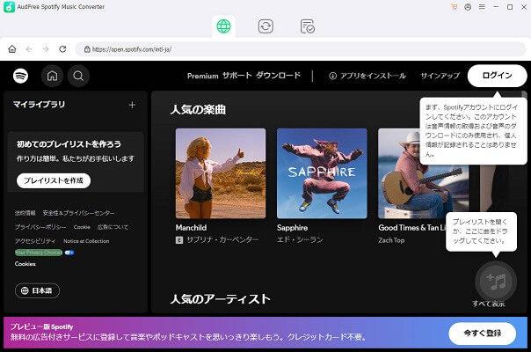Screen dimensions: 531x352
Task: Open the Cookie link
Action: pos(82,227)
